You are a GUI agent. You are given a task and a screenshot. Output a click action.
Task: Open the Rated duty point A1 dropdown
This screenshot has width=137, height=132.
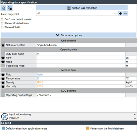point(77,13)
